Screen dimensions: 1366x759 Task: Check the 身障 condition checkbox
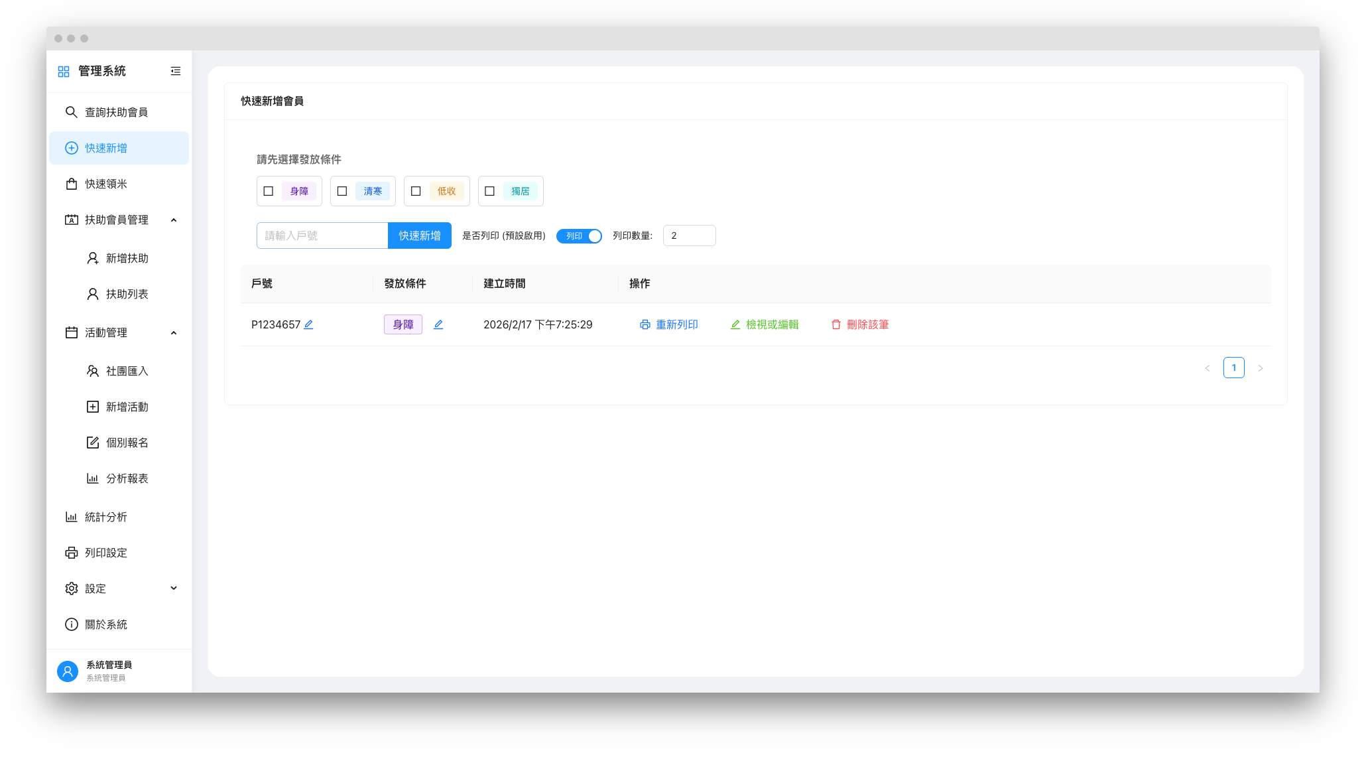point(269,191)
